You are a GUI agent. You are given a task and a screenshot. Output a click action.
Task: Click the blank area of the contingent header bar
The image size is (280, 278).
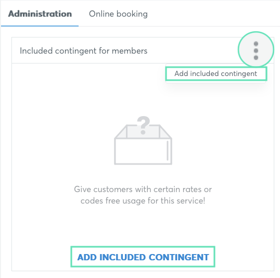[x=192, y=50]
